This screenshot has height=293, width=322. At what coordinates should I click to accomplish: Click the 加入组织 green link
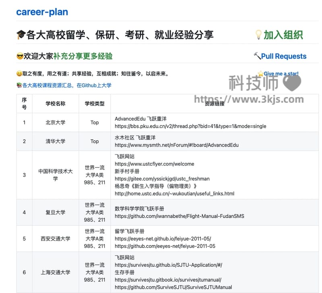[x=283, y=35]
